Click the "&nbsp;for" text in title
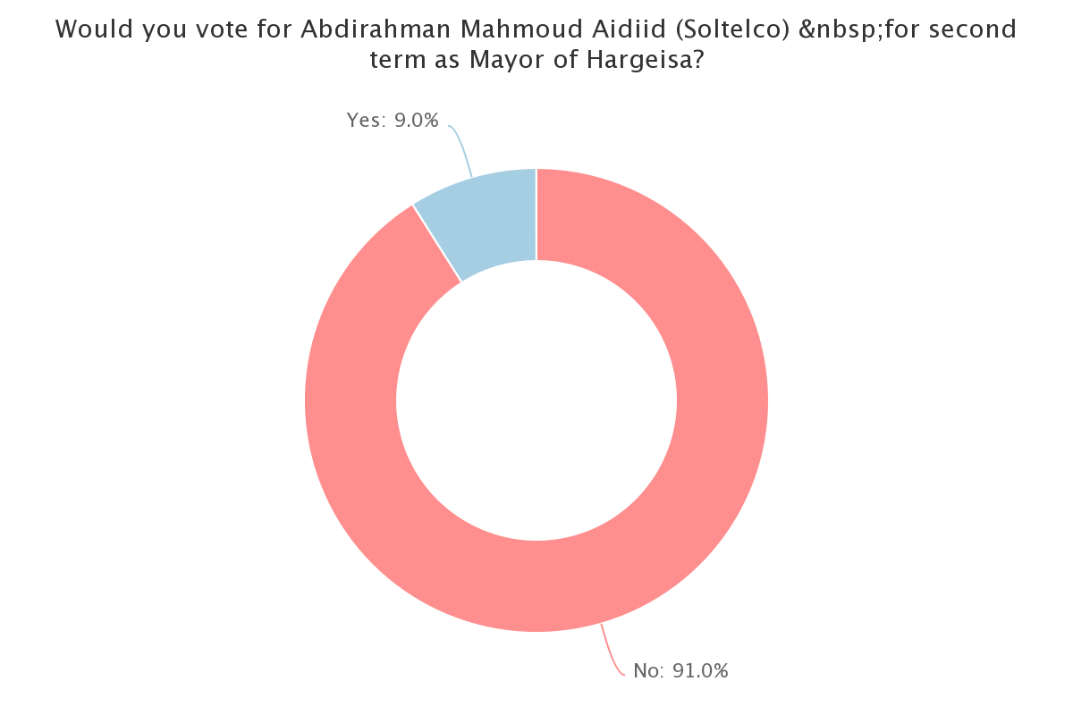 (x=860, y=29)
